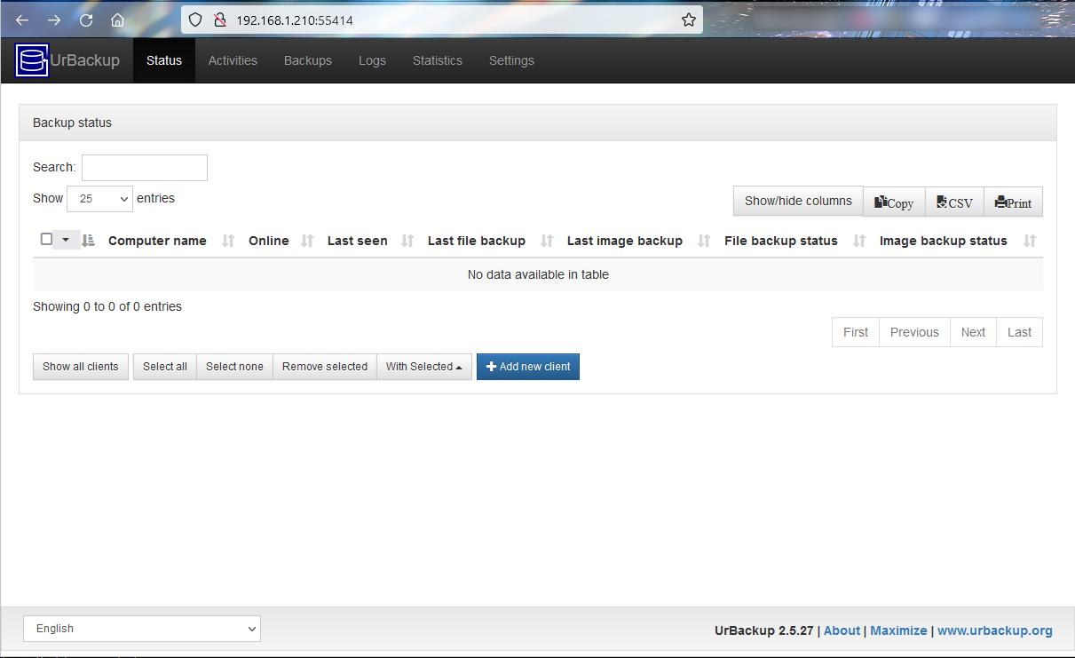Open the browser hamburger menu
Screen dimensions: 1075x658
pos(1053,20)
